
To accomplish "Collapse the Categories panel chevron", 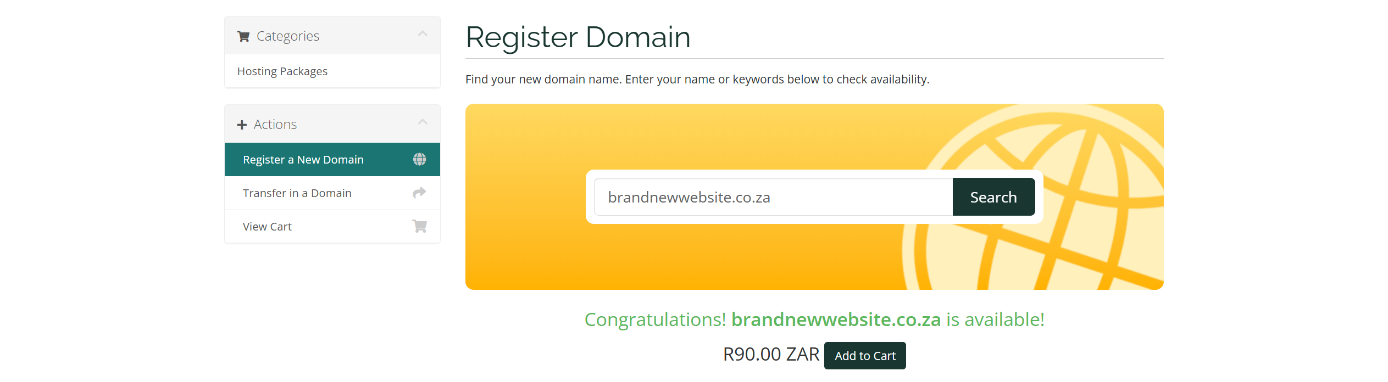I will 423,34.
